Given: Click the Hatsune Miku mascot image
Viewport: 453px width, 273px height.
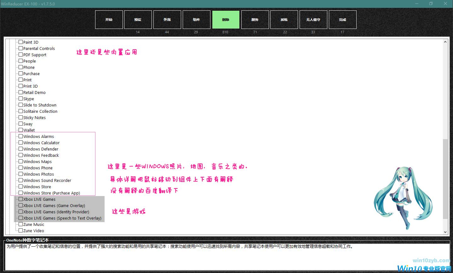Looking at the screenshot, I should 403,196.
